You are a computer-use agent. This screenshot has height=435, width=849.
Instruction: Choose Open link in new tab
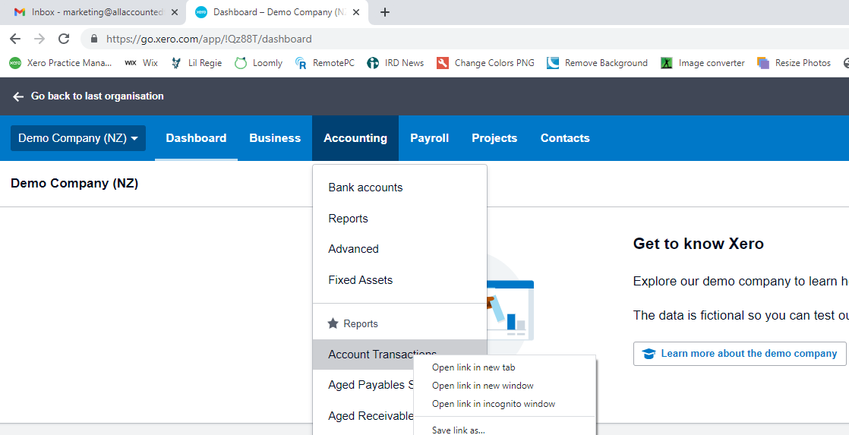[x=473, y=367]
